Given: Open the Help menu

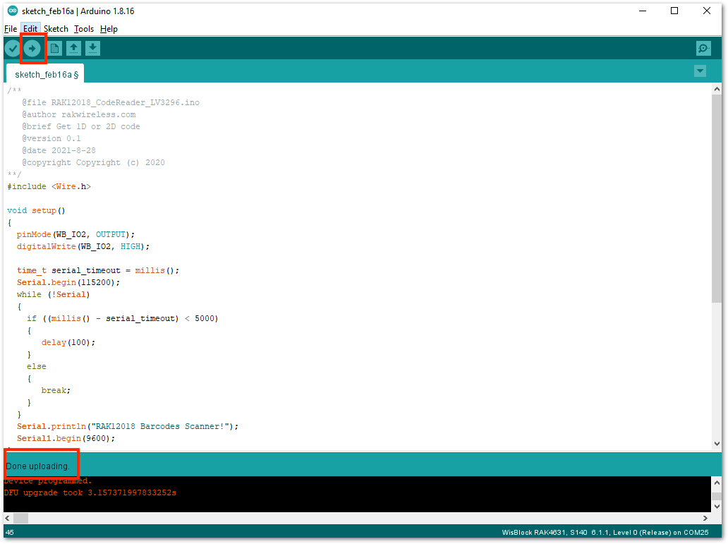Looking at the screenshot, I should pos(109,29).
